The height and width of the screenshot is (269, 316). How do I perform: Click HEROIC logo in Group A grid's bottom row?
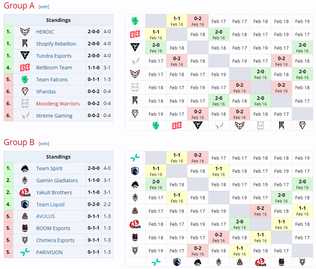[240, 125]
